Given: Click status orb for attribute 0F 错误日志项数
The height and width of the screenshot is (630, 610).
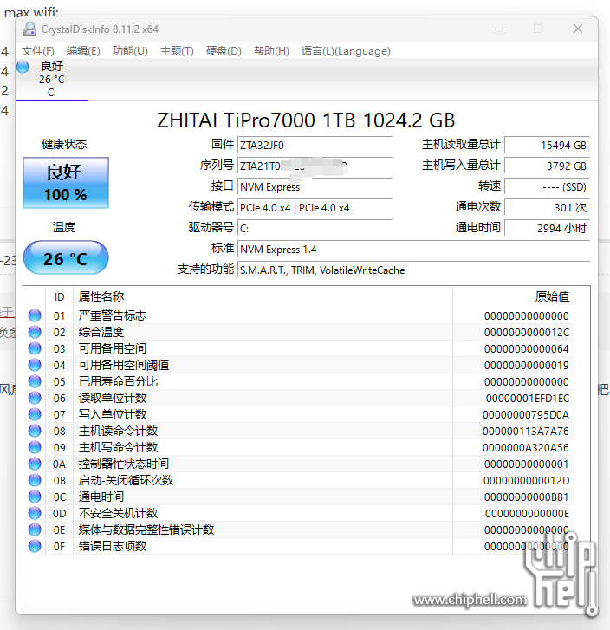Looking at the screenshot, I should 35,546.
